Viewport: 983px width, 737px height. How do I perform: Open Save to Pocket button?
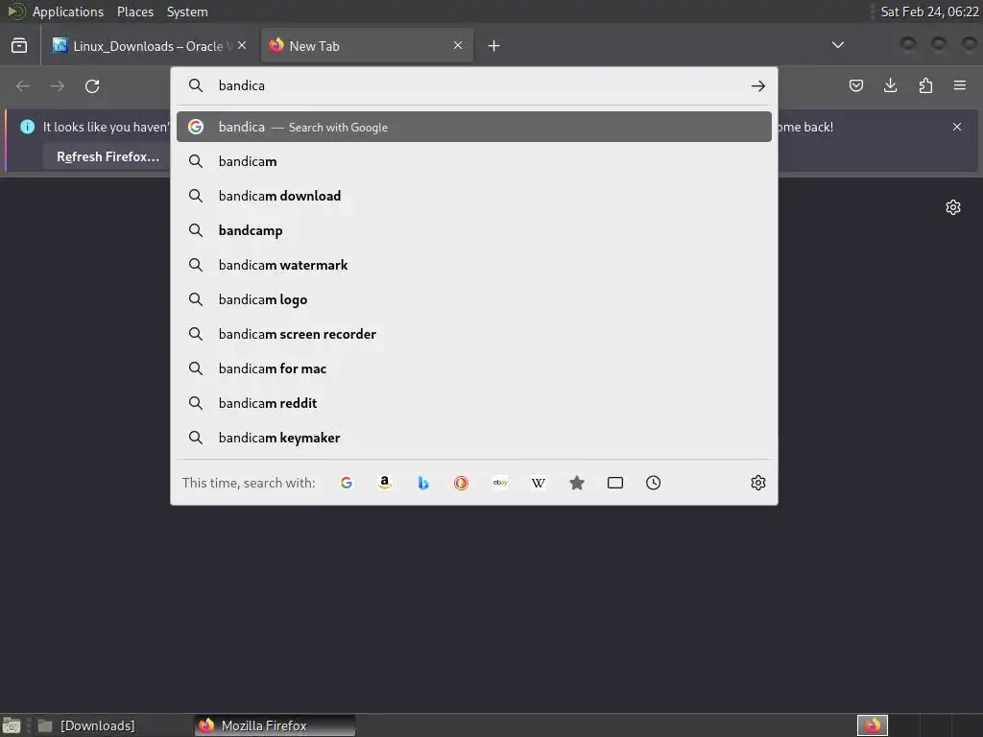tap(855, 85)
